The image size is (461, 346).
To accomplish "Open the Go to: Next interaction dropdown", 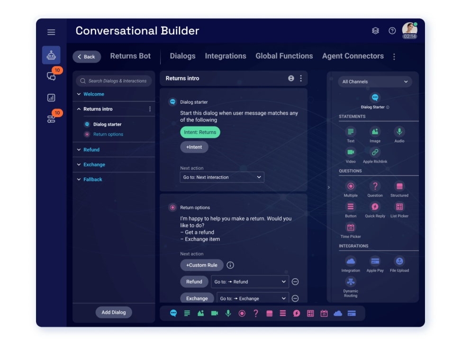I will (x=221, y=177).
